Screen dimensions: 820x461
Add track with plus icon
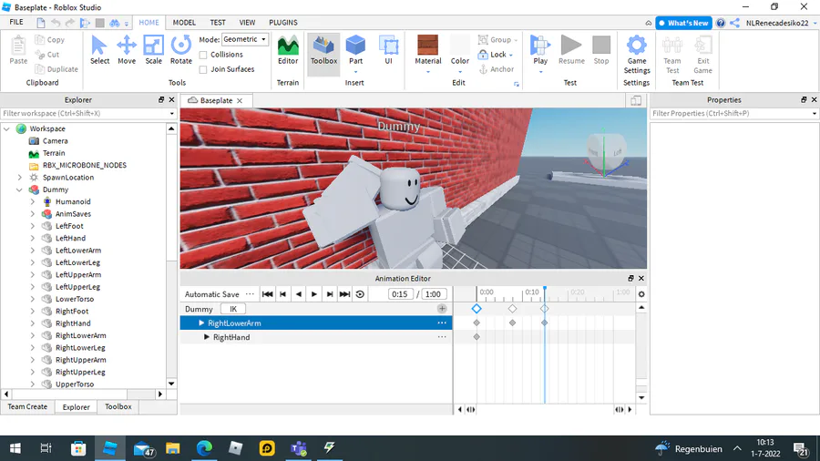coord(442,309)
